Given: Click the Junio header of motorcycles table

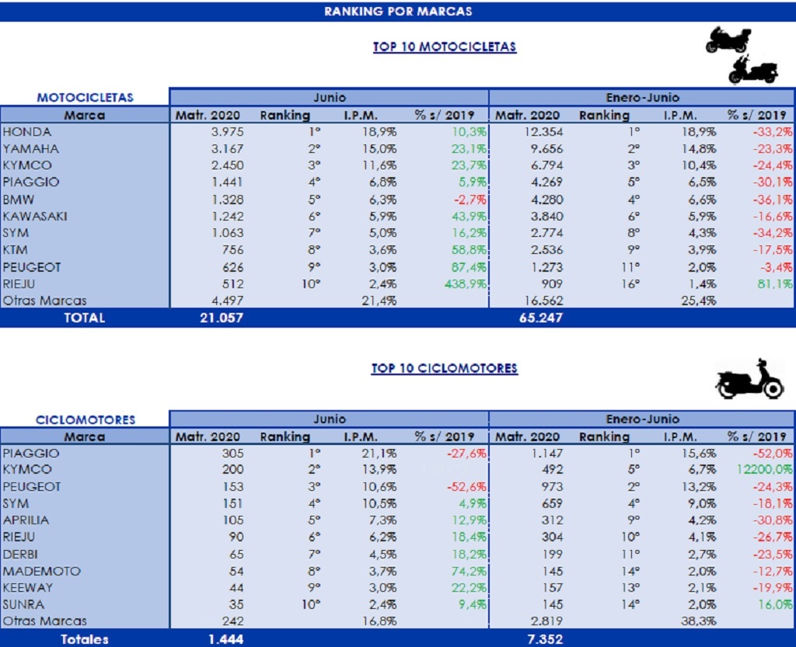Looking at the screenshot, I should tap(330, 97).
